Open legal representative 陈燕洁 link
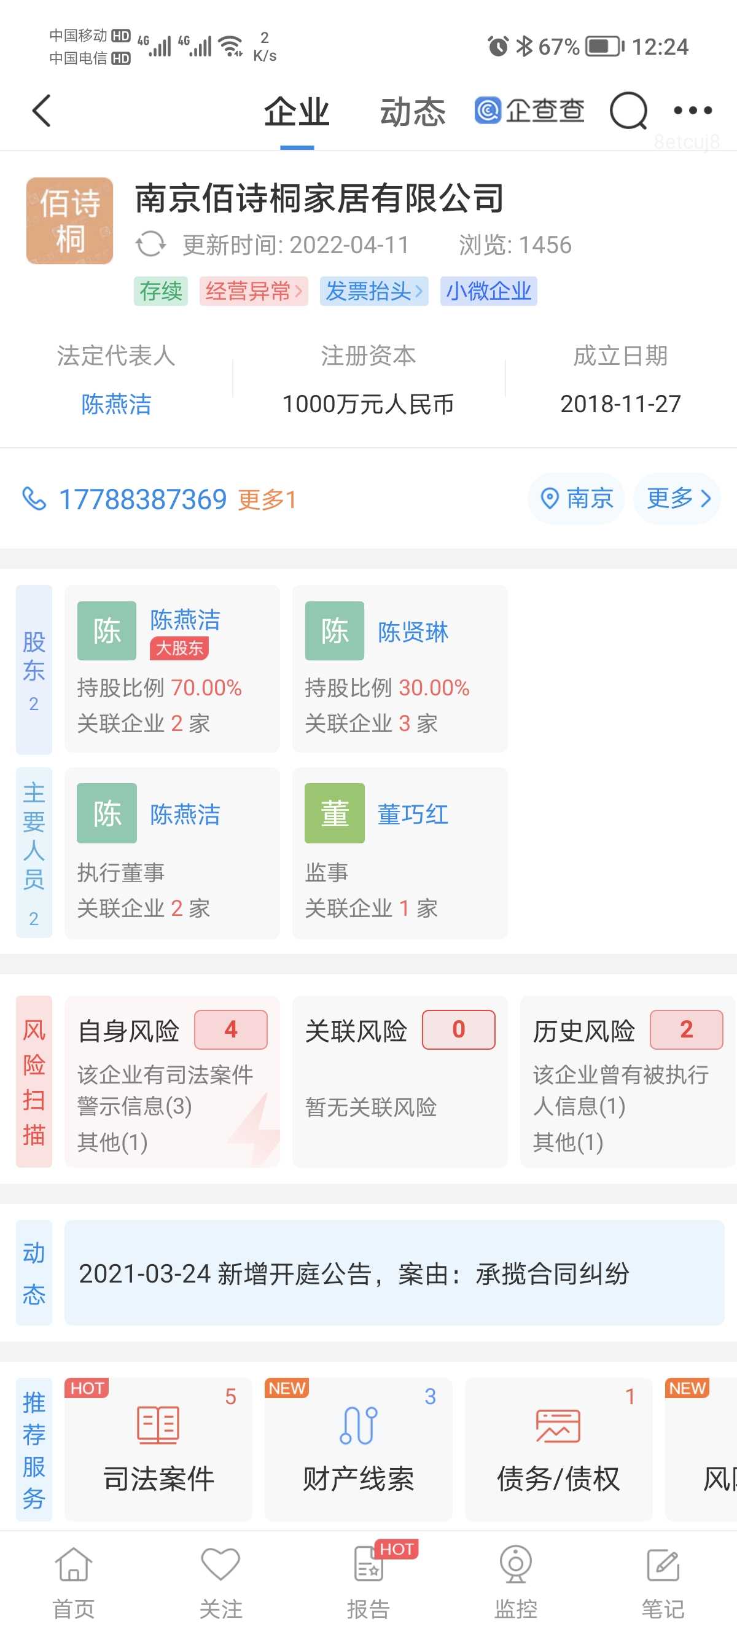 point(116,404)
